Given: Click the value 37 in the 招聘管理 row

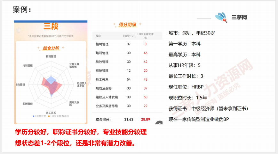Looking at the screenshot, I should pos(129,44).
